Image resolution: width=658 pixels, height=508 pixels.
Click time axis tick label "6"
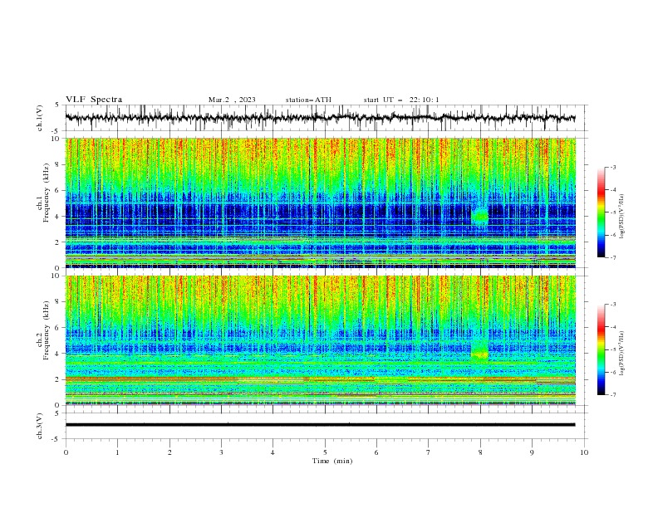click(x=376, y=452)
